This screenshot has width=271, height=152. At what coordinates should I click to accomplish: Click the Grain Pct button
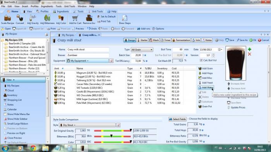coord(205,106)
